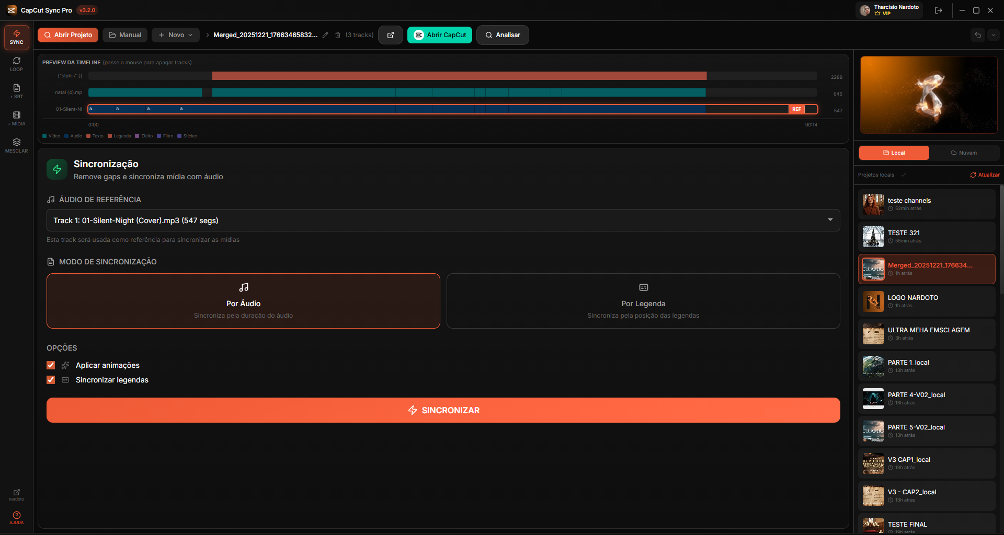Switch to the Local projects tab
The height and width of the screenshot is (535, 1004).
point(894,153)
